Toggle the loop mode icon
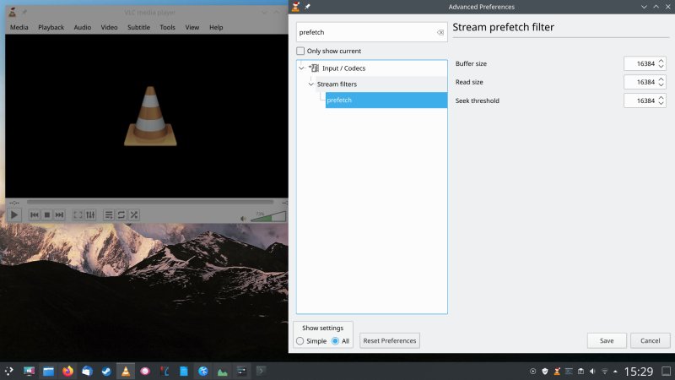 121,215
